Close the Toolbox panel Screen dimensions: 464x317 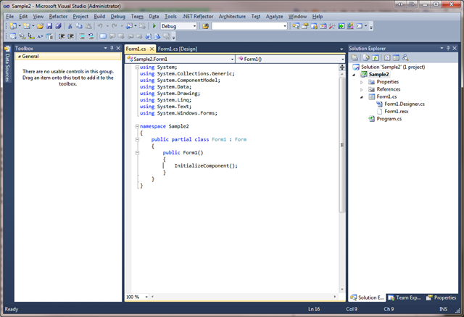click(118, 48)
